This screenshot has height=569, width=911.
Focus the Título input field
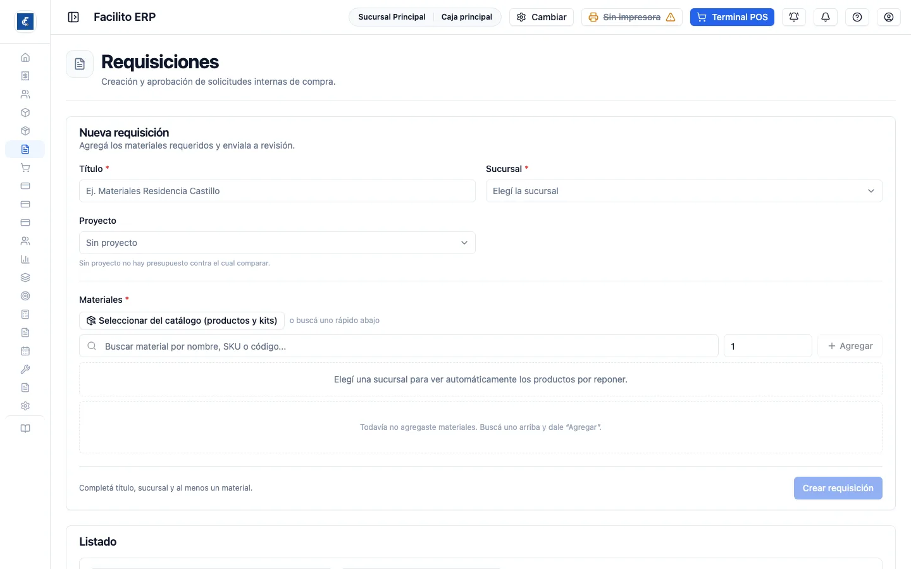coord(277,191)
